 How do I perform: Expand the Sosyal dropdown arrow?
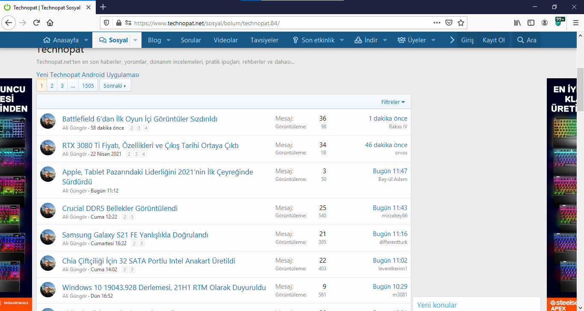[135, 40]
